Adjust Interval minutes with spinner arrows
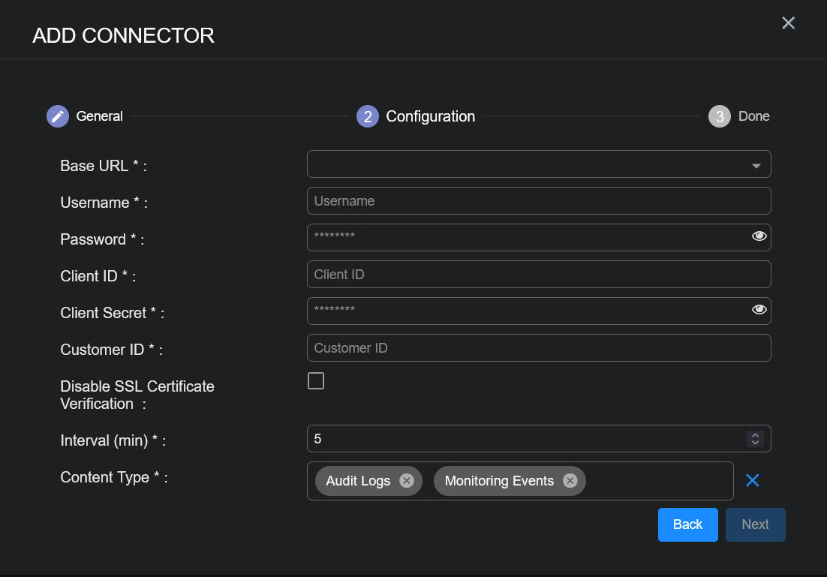827x577 pixels. pos(755,439)
